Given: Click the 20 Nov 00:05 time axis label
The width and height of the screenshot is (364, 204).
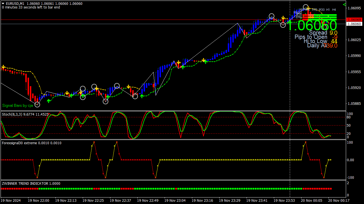Looking at the screenshot, I should point(311,201).
